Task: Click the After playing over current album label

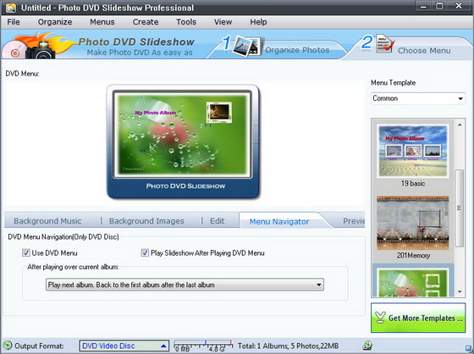Action: click(73, 267)
